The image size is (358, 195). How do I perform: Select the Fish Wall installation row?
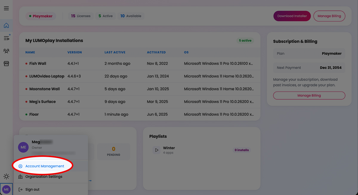click(140, 64)
